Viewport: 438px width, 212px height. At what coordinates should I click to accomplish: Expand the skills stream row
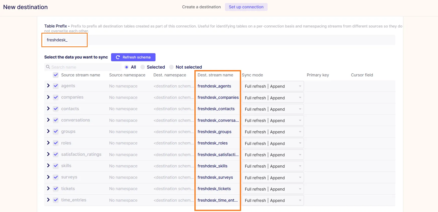(x=48, y=166)
